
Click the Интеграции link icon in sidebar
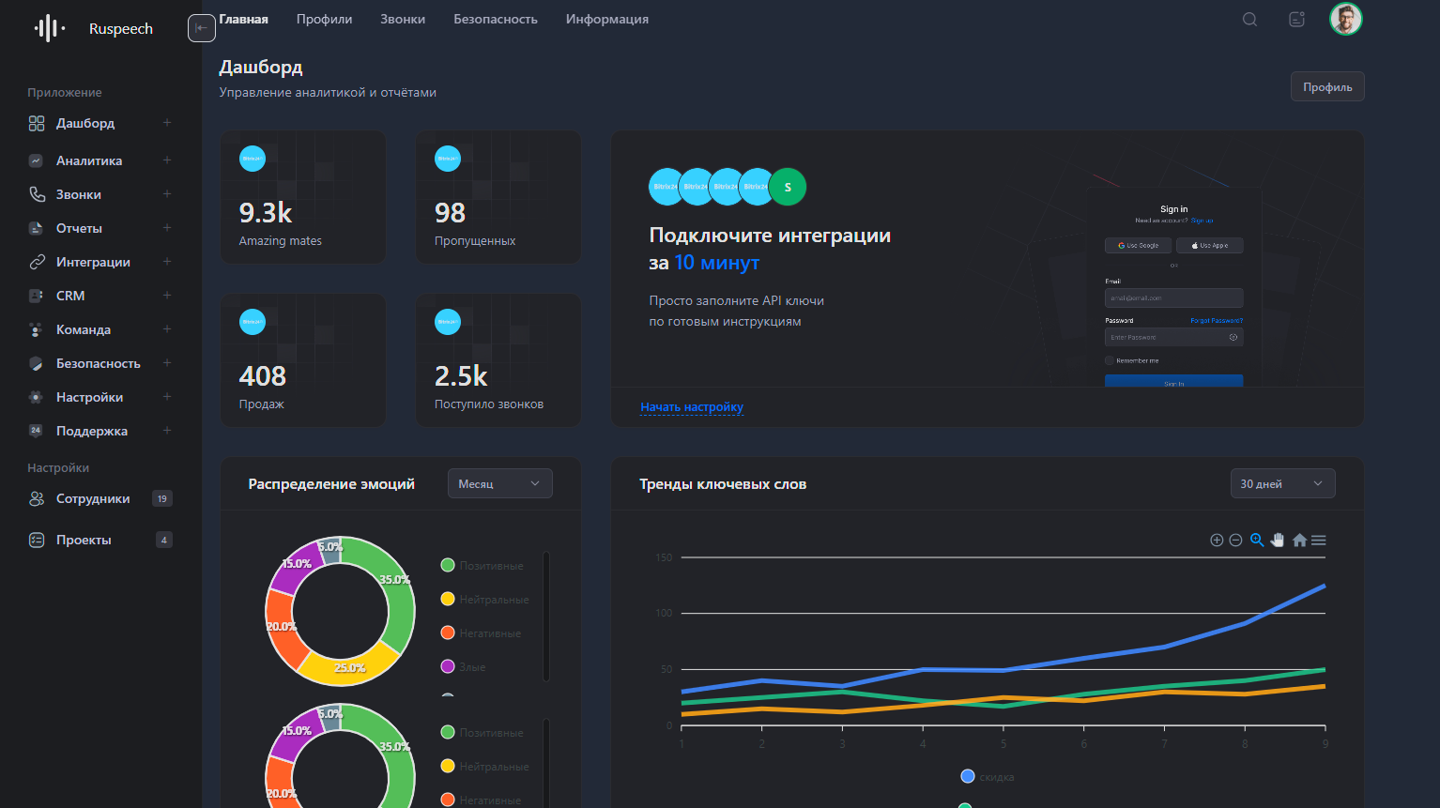(x=37, y=262)
